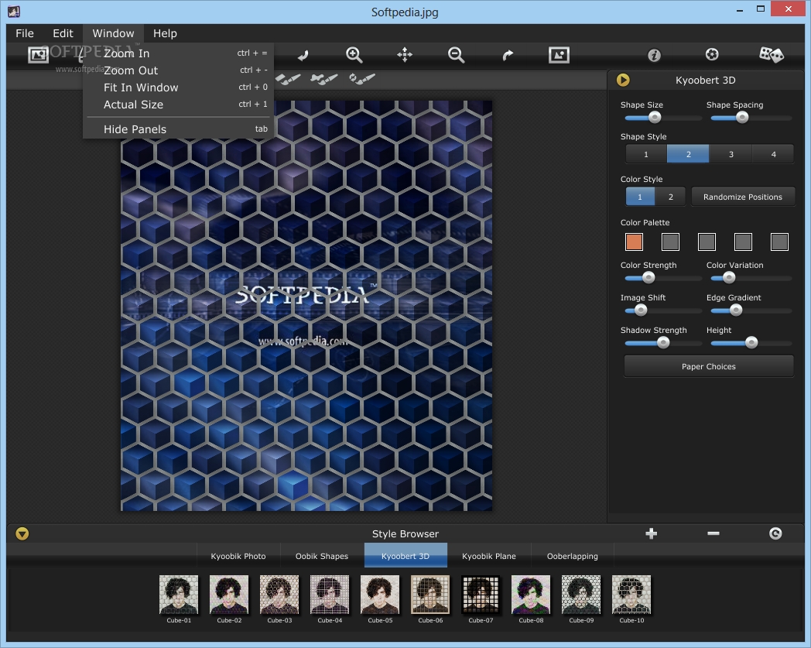Click the brush icon with circular arrows
This screenshot has width=811, height=648.
(x=362, y=79)
